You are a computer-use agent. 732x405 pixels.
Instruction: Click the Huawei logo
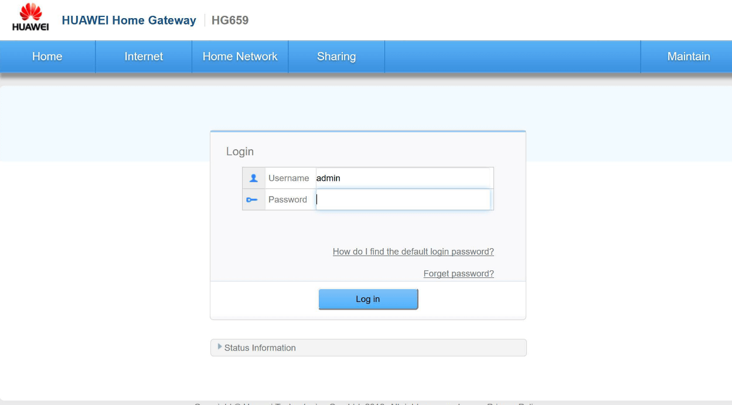click(x=30, y=18)
